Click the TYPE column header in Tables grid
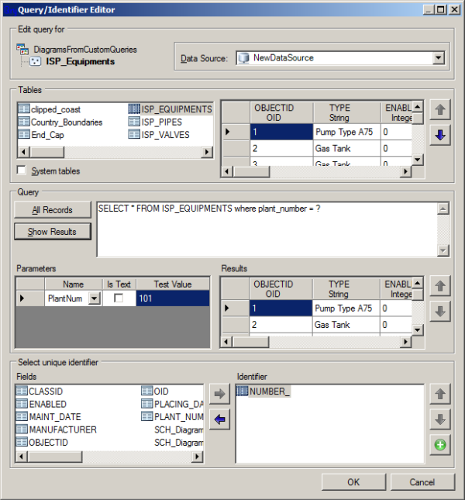Viewport: 465px width, 500px height. coord(346,112)
